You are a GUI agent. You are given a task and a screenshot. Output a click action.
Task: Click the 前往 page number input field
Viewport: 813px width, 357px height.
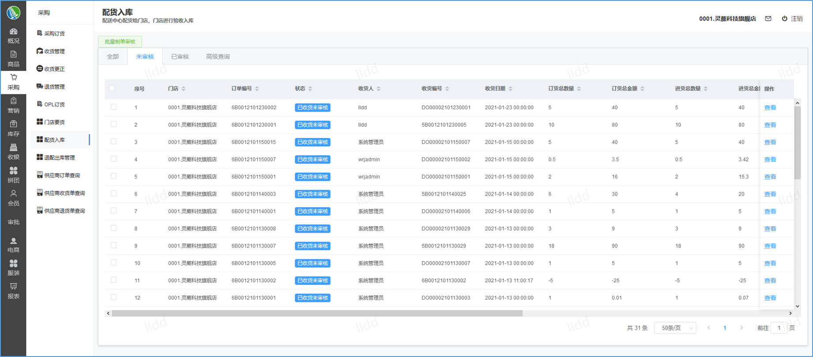tap(779, 328)
